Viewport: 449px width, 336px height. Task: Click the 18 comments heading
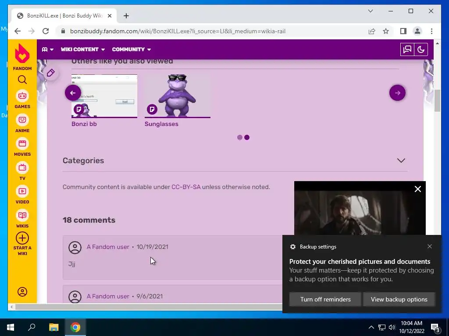[x=89, y=220]
